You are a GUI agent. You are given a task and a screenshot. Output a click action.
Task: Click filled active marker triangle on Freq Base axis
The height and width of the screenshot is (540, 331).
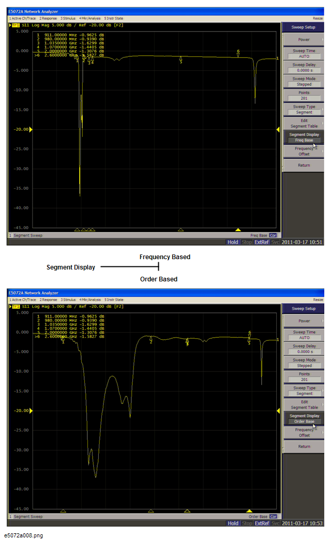point(238,229)
